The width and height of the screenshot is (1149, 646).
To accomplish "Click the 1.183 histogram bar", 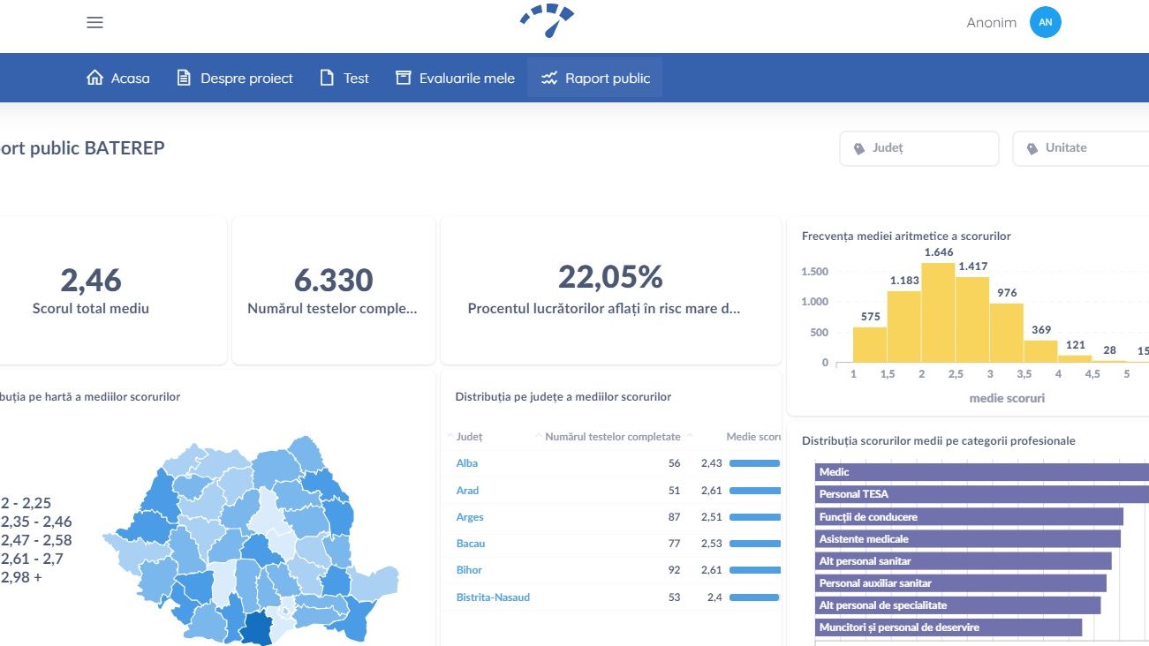I will (903, 327).
